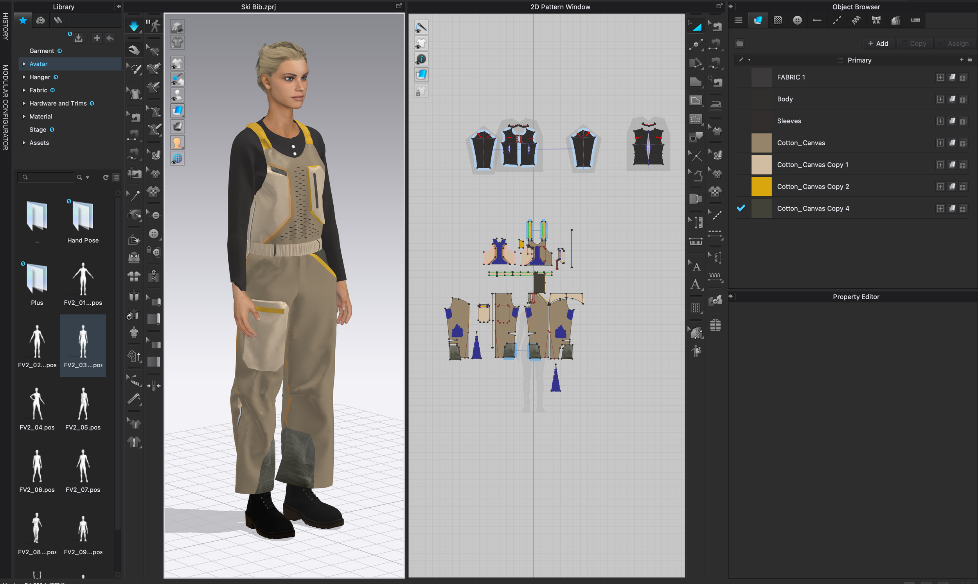Select the Topstitch tab in Object Browser
Image resolution: width=978 pixels, height=584 pixels.
[837, 20]
